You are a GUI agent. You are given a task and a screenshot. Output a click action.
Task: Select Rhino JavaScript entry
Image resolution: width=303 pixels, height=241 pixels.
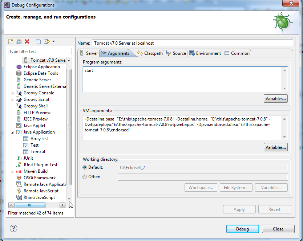(x=36, y=197)
